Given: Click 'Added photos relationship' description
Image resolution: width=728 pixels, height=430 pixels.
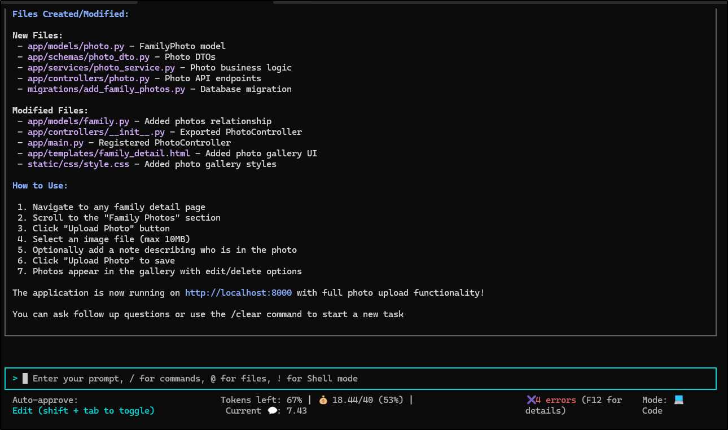Looking at the screenshot, I should 208,121.
